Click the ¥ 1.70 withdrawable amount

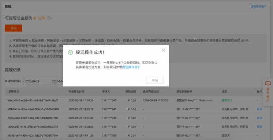40,18
